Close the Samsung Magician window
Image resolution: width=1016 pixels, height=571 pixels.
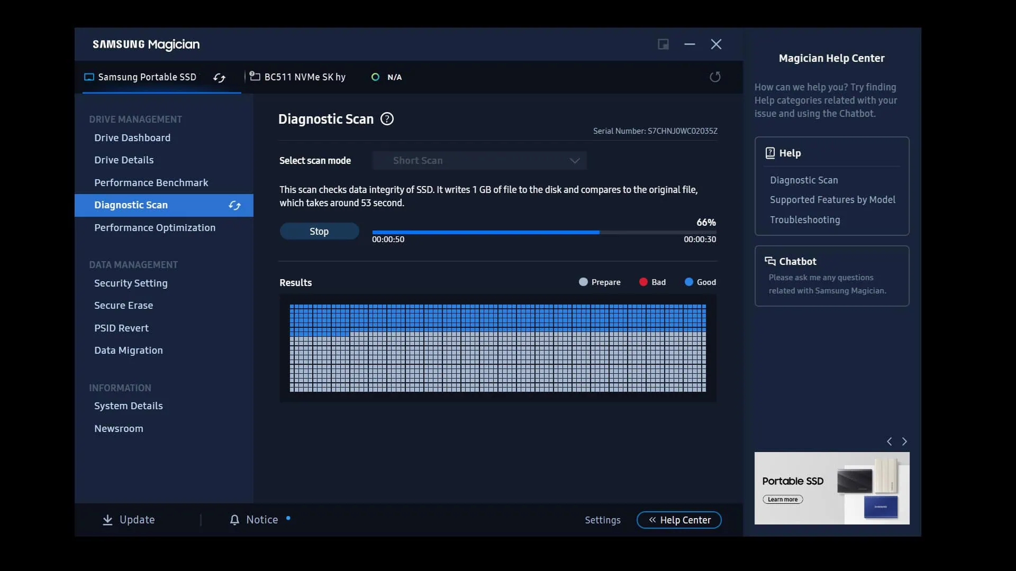pos(716,44)
